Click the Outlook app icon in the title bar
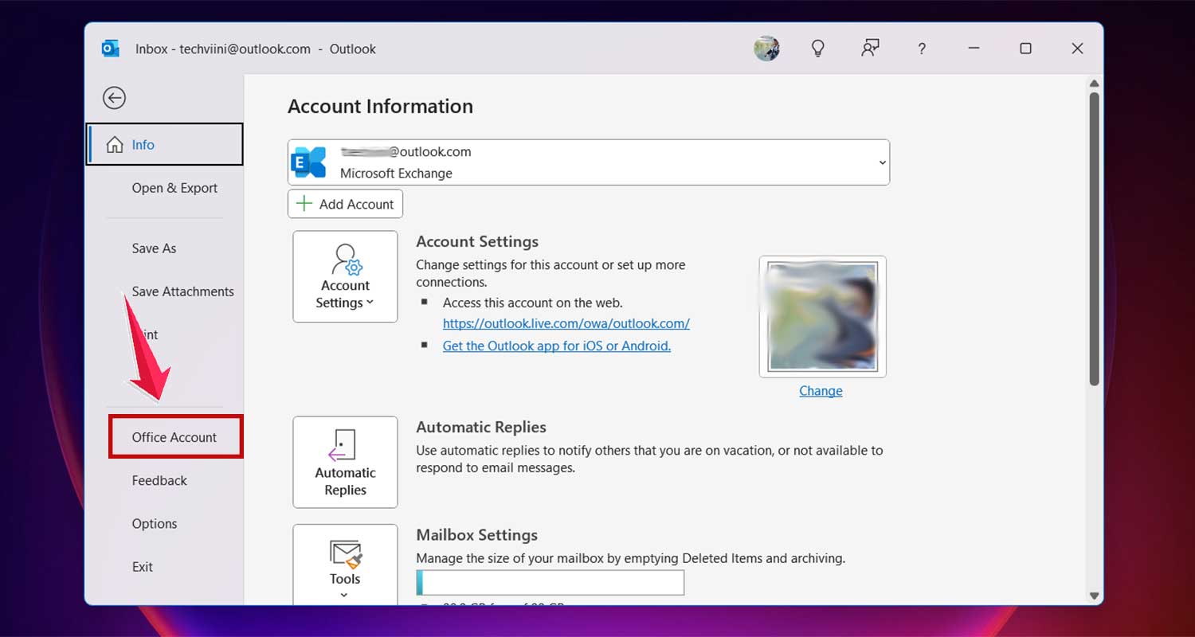Screen dimensions: 1195x637 (x=110, y=48)
